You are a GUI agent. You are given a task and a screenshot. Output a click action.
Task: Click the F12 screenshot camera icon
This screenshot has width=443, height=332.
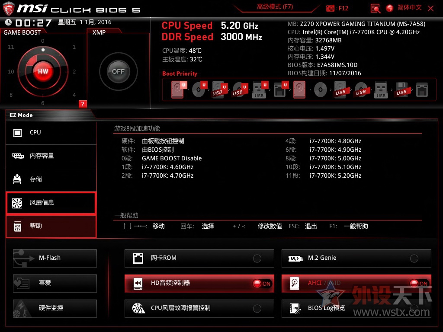pyautogui.click(x=330, y=8)
